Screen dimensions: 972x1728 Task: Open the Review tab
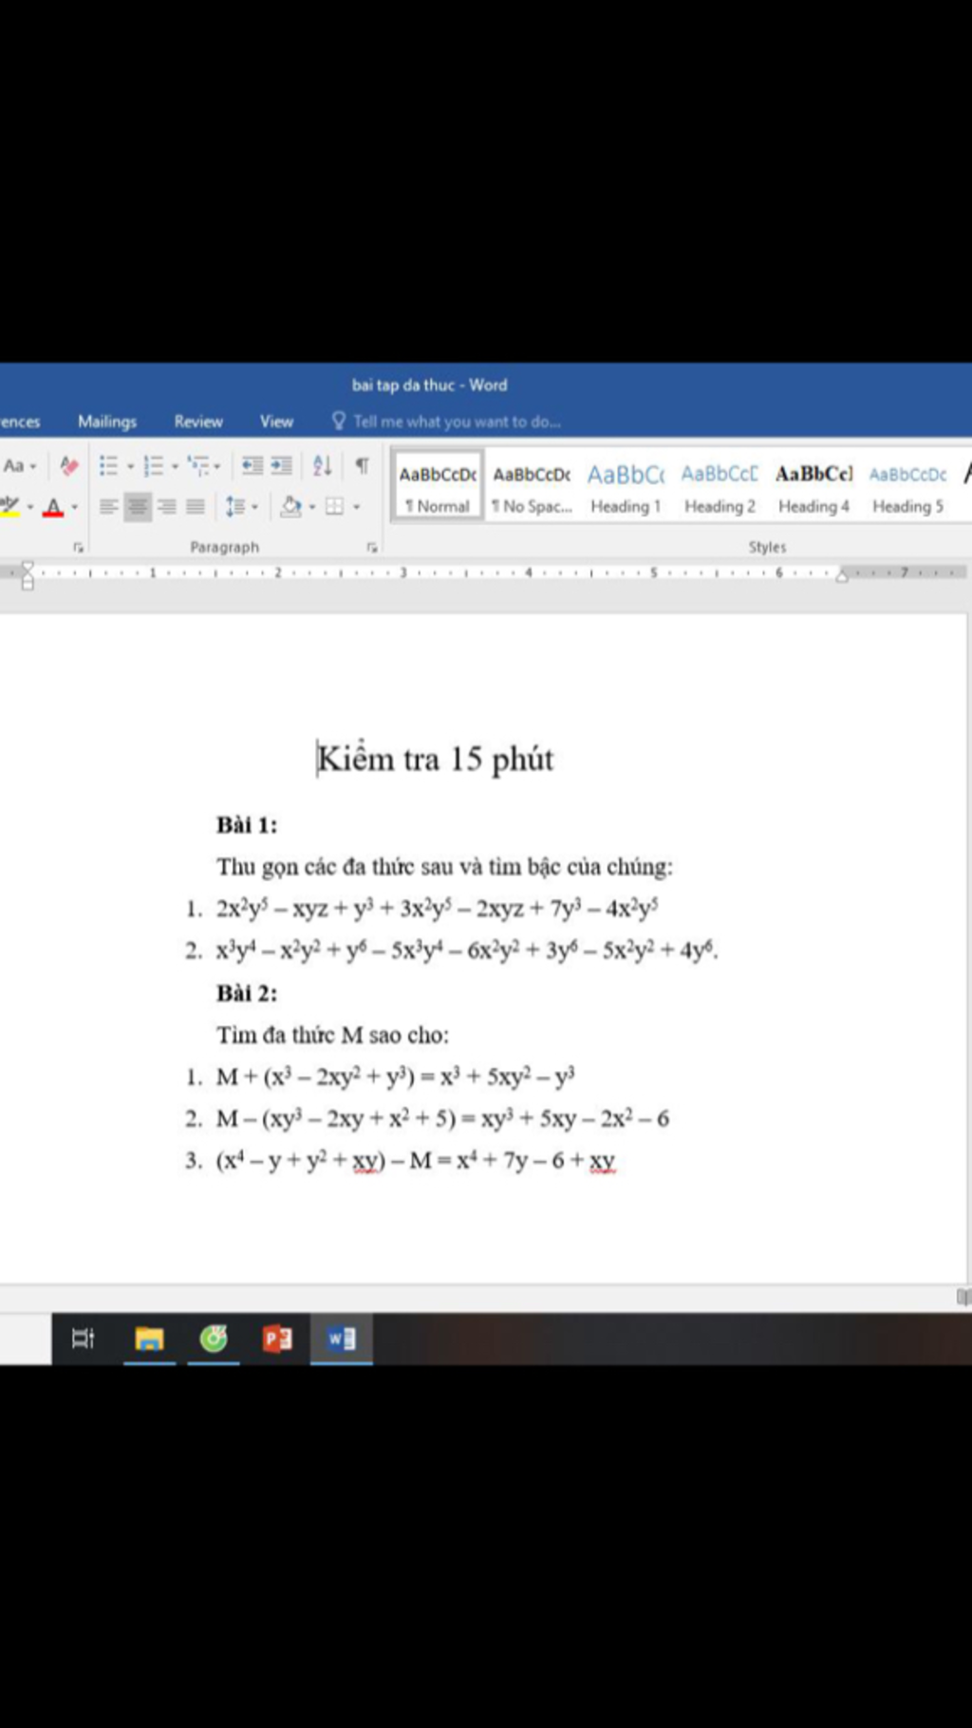click(198, 422)
